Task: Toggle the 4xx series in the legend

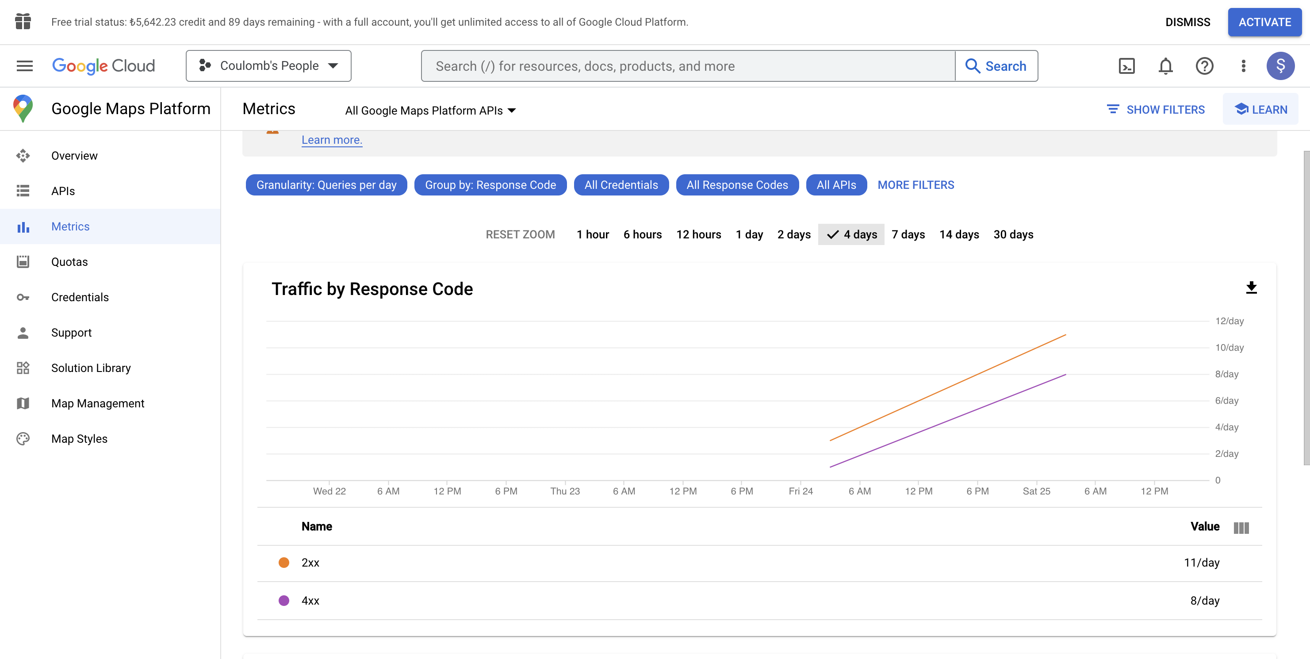Action: 310,600
